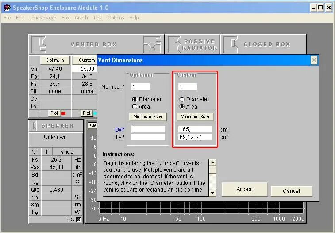Click the Optimum Dv input field
Viewport: 335px width, 233px height.
[x=148, y=129]
